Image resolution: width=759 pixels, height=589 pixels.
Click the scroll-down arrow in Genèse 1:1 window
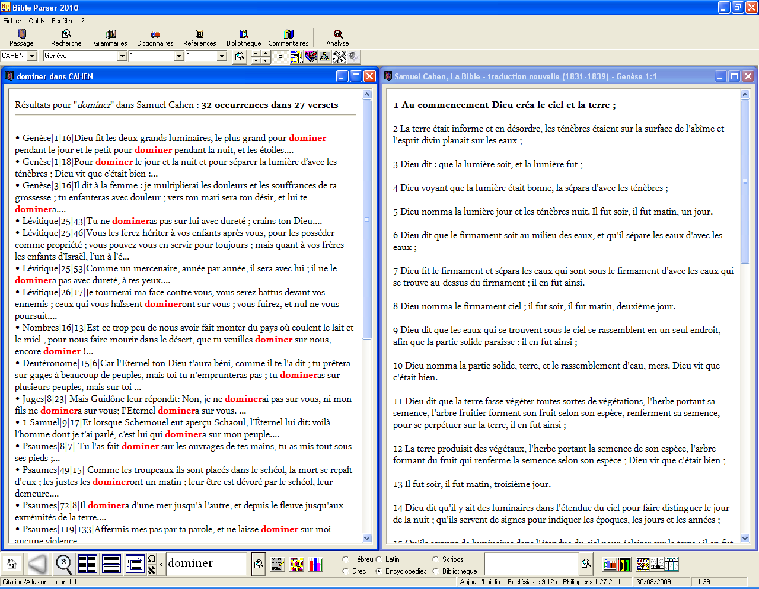tap(745, 539)
